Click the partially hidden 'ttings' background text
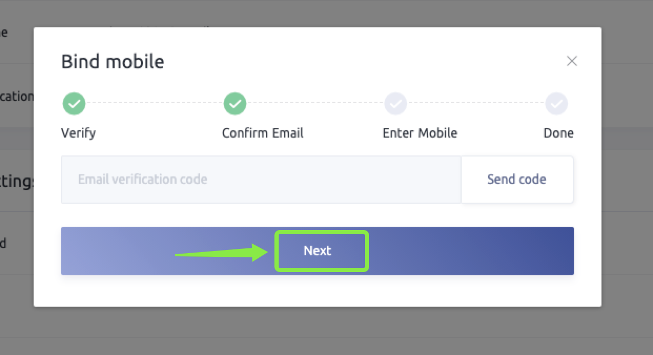The width and height of the screenshot is (653, 355). pos(17,182)
